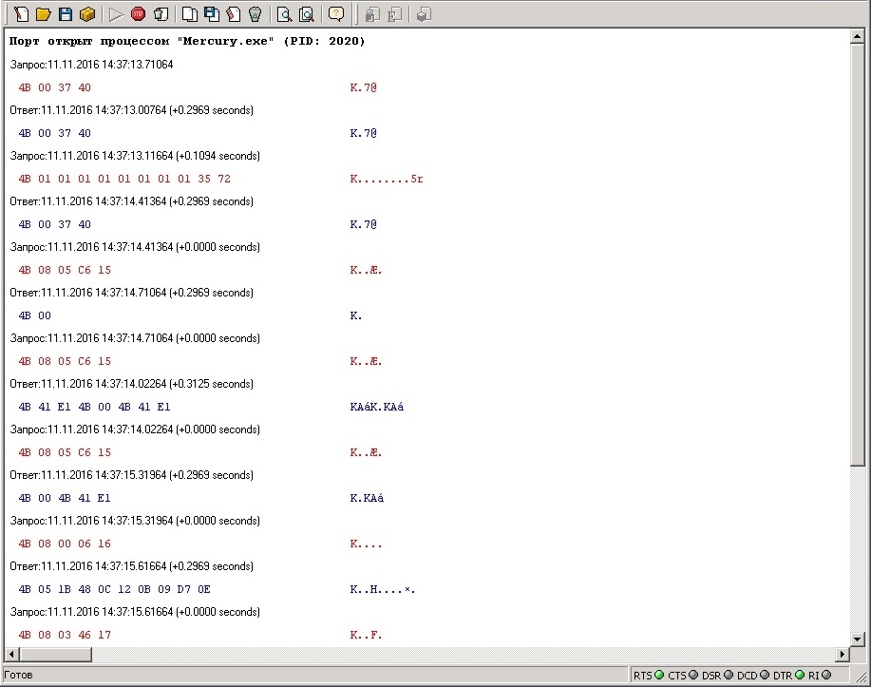Open a file with the yellow folder icon
Viewport: 871px width, 687px height.
(44, 14)
